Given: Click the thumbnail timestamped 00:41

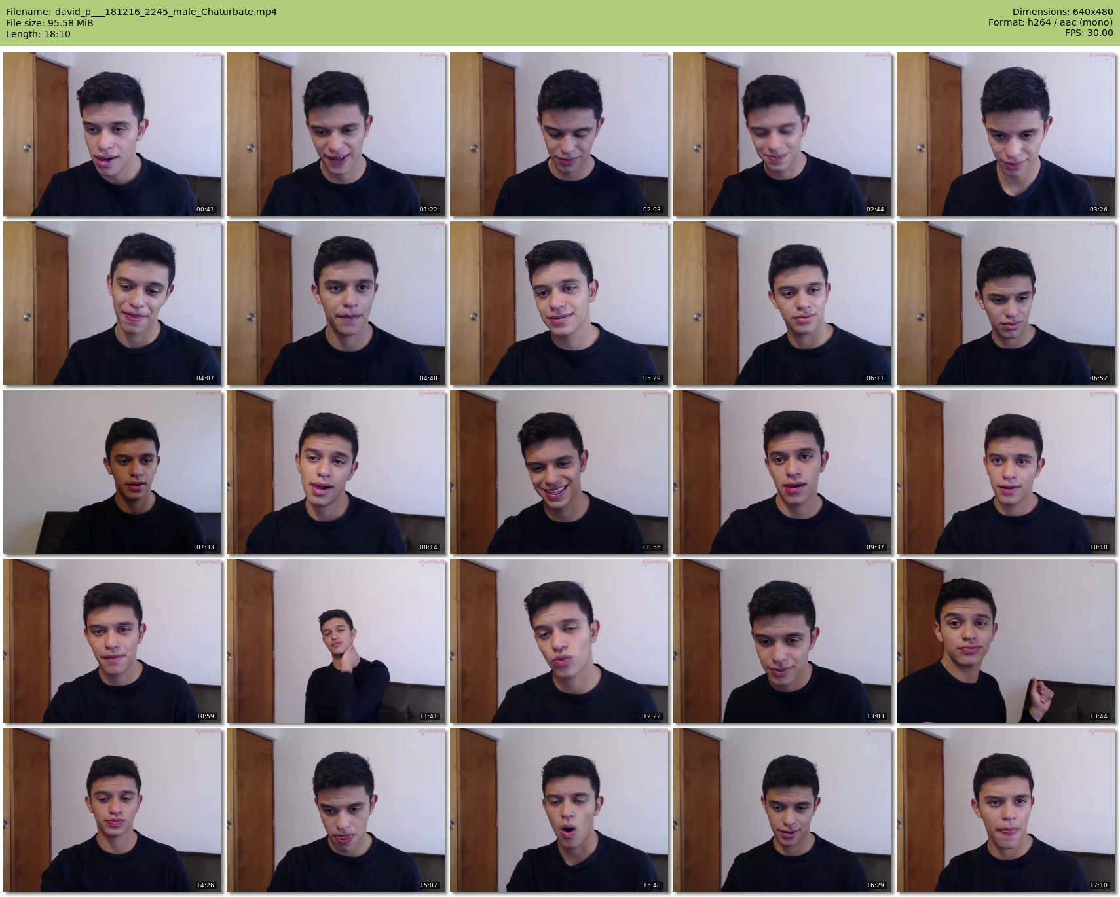Looking at the screenshot, I should [x=113, y=134].
